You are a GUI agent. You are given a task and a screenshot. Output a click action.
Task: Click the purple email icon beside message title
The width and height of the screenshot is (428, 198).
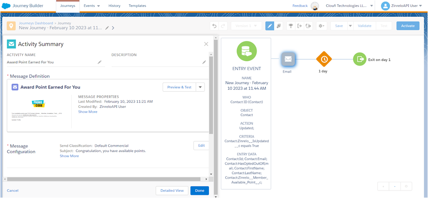click(15, 87)
